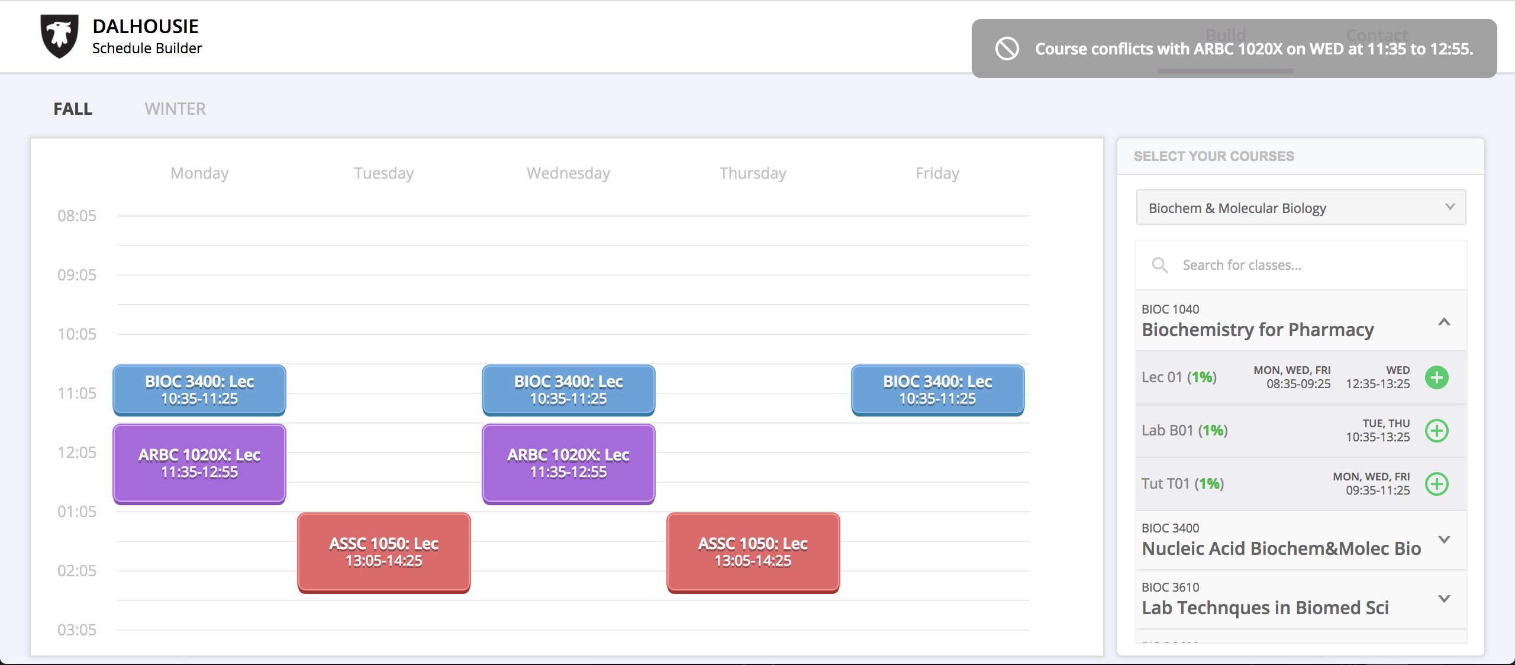Viewport: 1515px width, 665px height.
Task: Switch to the FALL term tab
Action: click(x=73, y=109)
